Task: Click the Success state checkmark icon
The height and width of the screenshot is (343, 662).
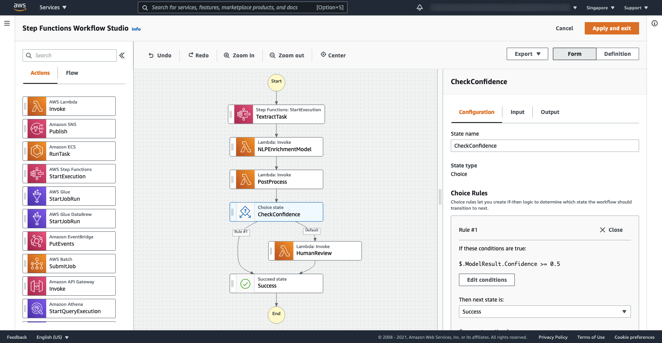Action: 245,284
